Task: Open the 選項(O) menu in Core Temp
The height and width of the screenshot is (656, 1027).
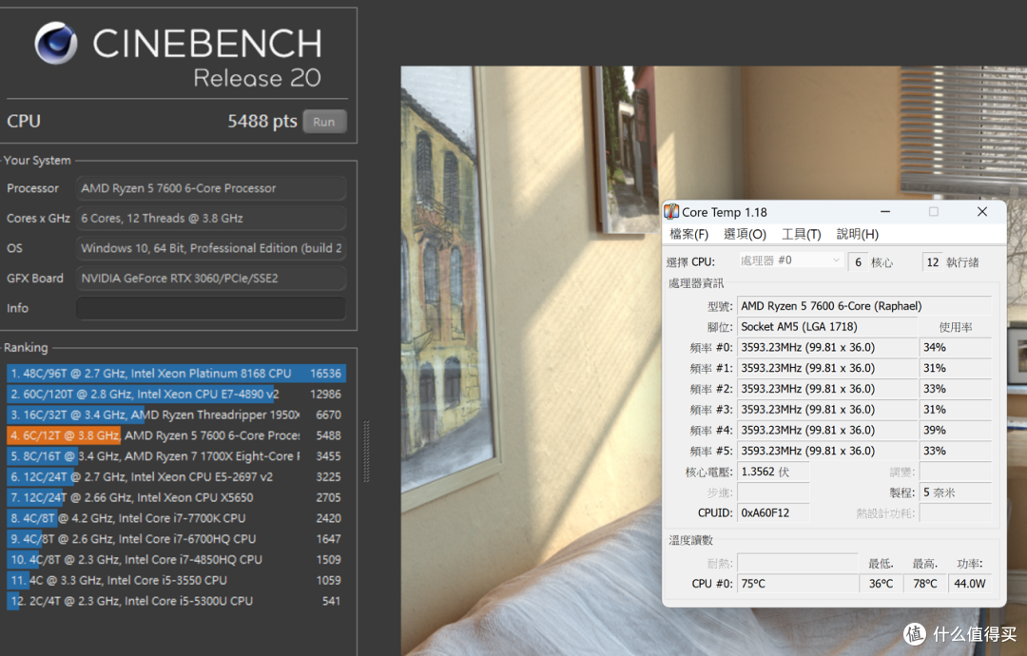Action: [745, 234]
